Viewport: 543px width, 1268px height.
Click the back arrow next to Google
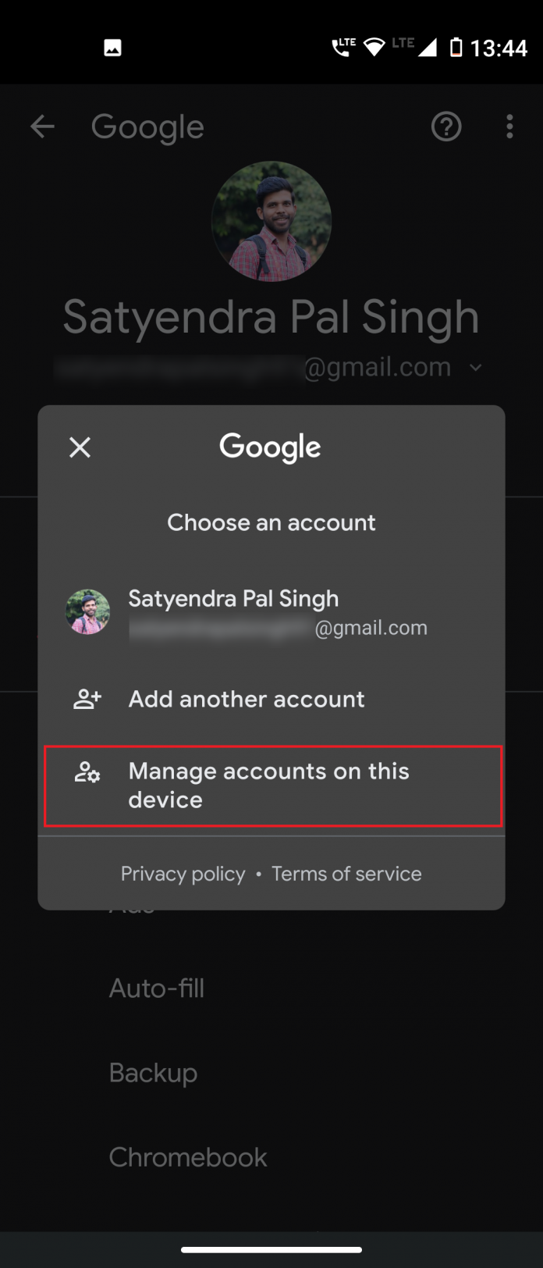[x=42, y=126]
